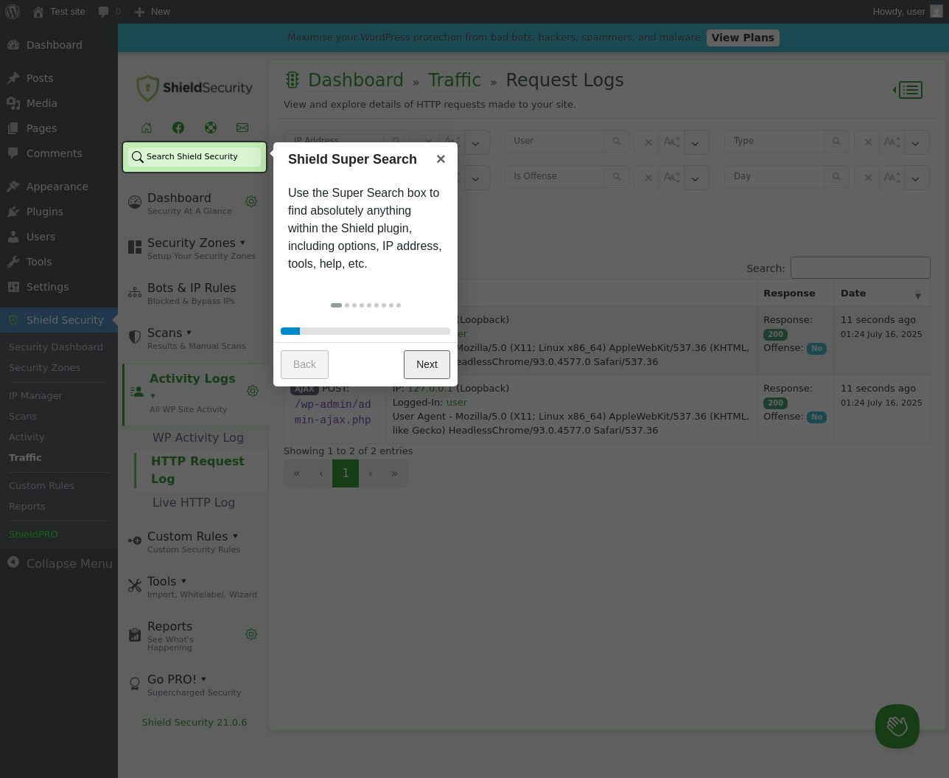Click the next-page pagination arrow
This screenshot has width=949, height=778.
click(x=371, y=473)
